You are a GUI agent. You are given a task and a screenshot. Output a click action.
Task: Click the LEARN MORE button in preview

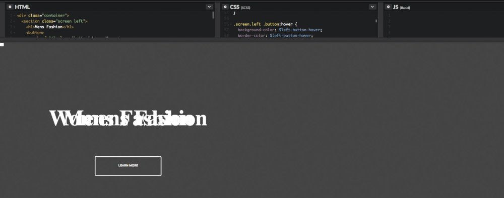click(128, 166)
